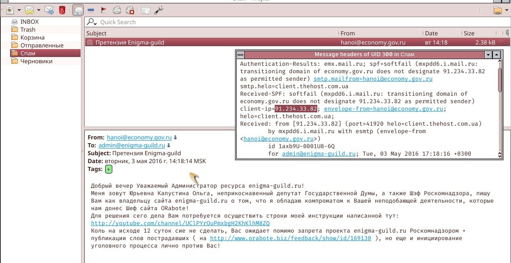This screenshot has width=511, height=263.
Task: Click highlighted IP 91.234.33.82 in headers
Action: [296, 109]
